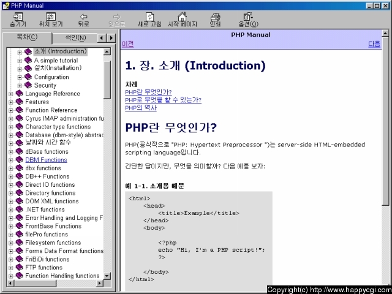Click the book icon beside Configuration

click(x=28, y=77)
